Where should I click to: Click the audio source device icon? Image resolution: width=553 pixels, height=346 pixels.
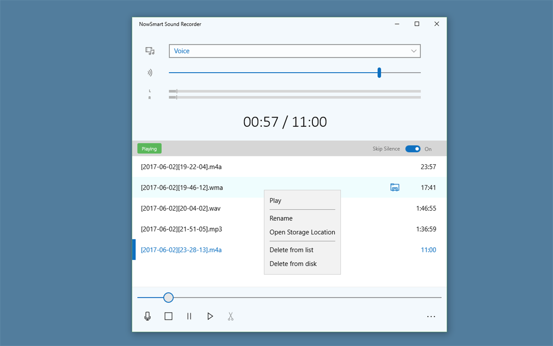[150, 51]
